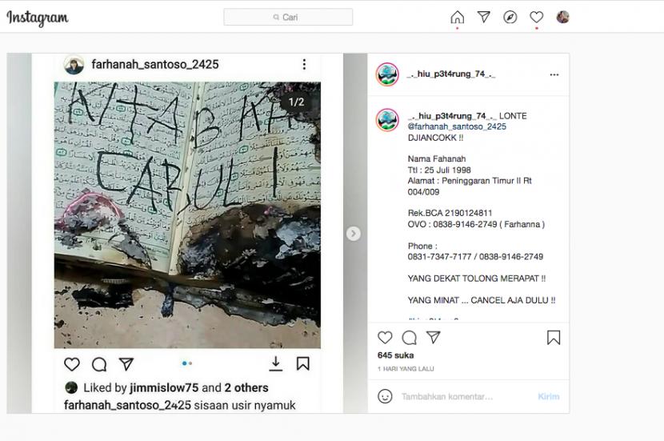Viewport: 664px width, 441px height.
Task: Click the Tambahkan komentar comment field
Action: tap(466, 396)
